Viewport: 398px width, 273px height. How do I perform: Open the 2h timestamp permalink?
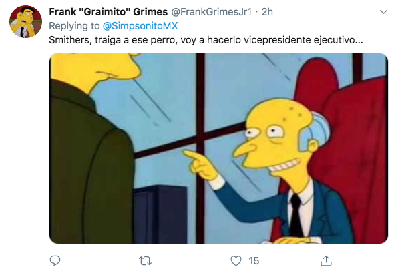click(267, 12)
